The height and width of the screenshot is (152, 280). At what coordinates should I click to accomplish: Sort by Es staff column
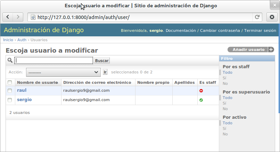point(208,83)
